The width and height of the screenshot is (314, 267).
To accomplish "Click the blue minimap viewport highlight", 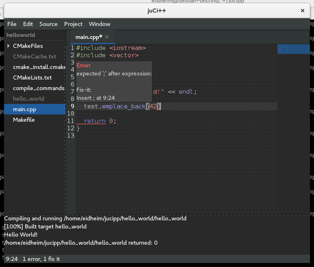I will [293, 50].
